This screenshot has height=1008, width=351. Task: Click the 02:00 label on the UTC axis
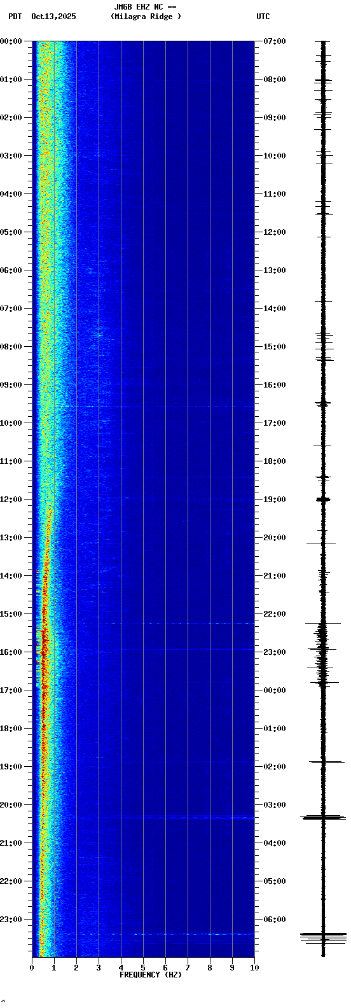(275, 767)
